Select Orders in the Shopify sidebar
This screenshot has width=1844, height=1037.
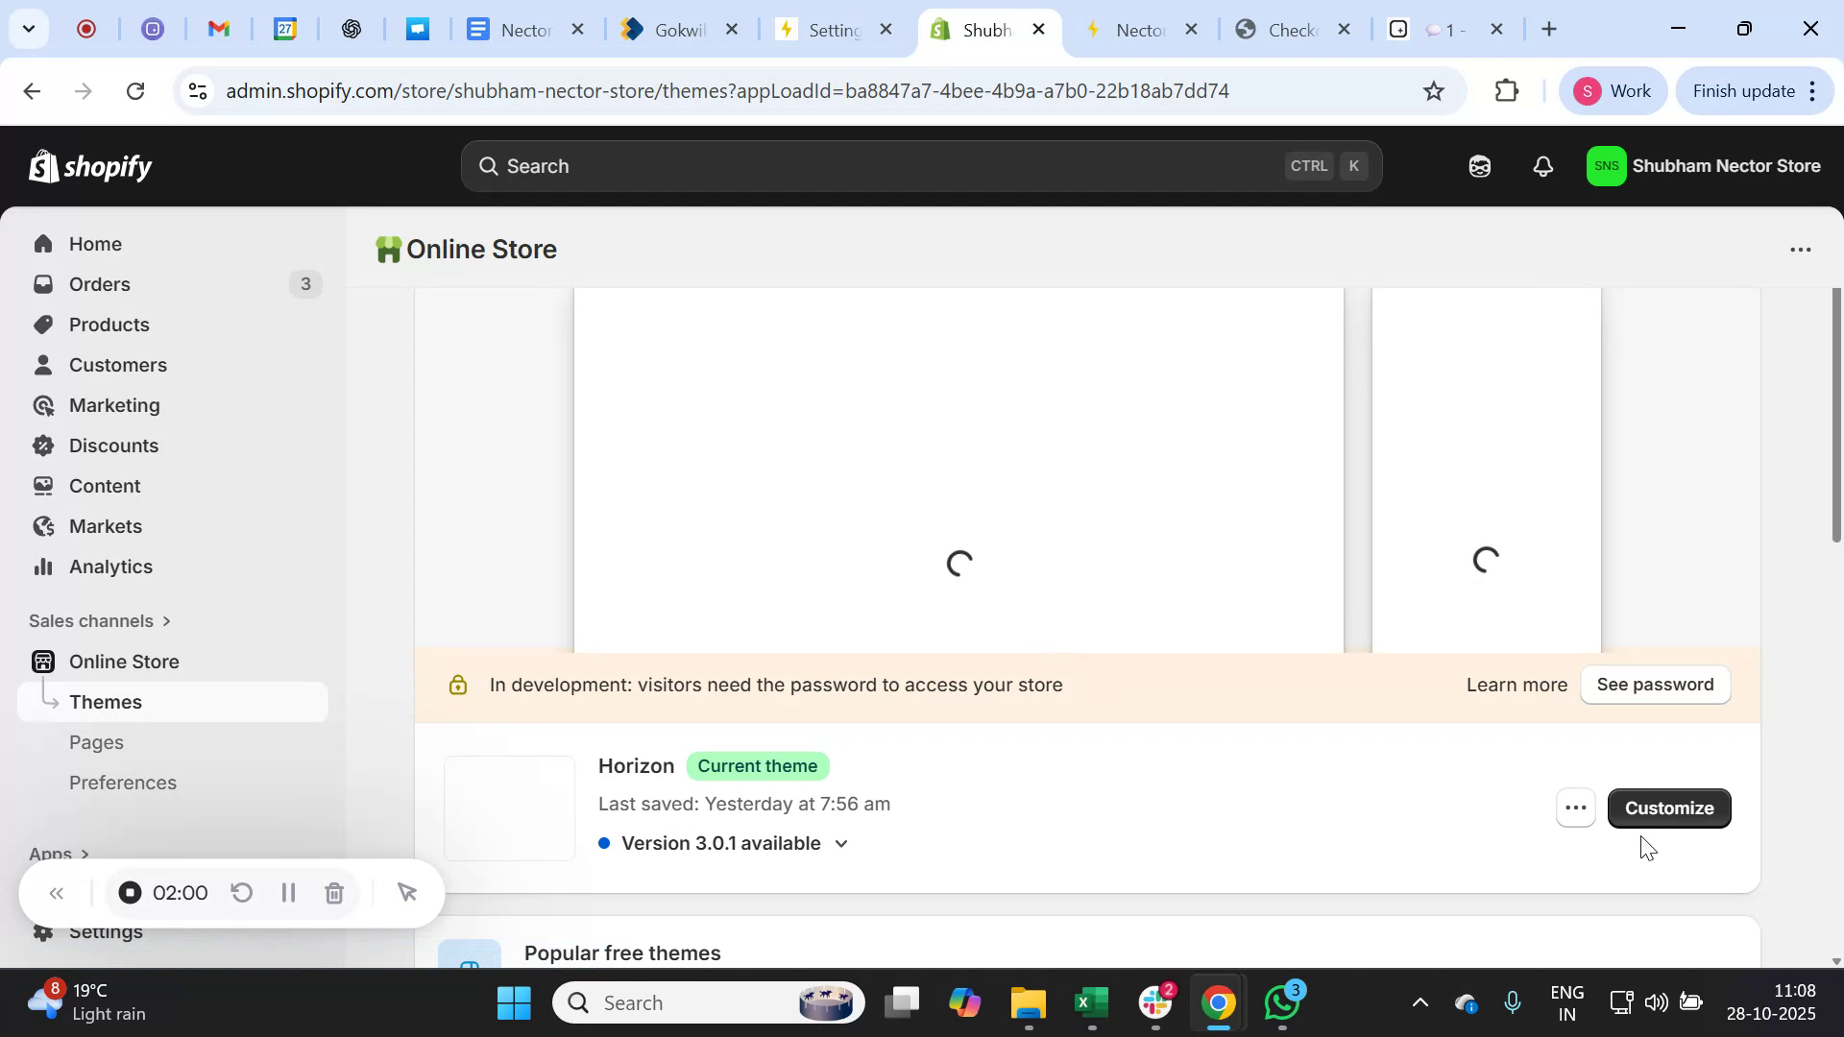point(100,284)
